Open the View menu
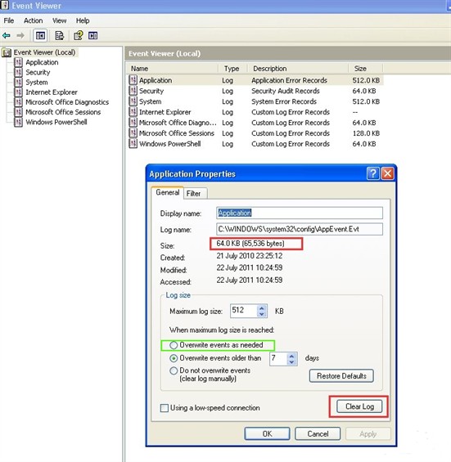 59,20
